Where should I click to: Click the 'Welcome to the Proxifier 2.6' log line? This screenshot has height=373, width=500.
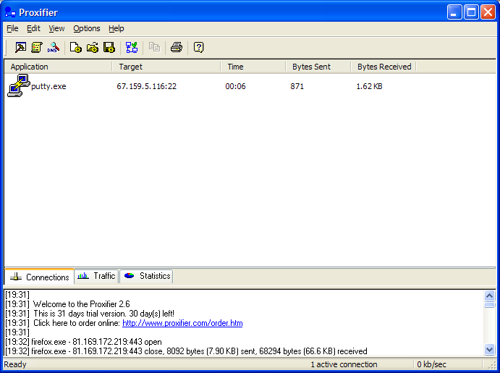pyautogui.click(x=82, y=304)
